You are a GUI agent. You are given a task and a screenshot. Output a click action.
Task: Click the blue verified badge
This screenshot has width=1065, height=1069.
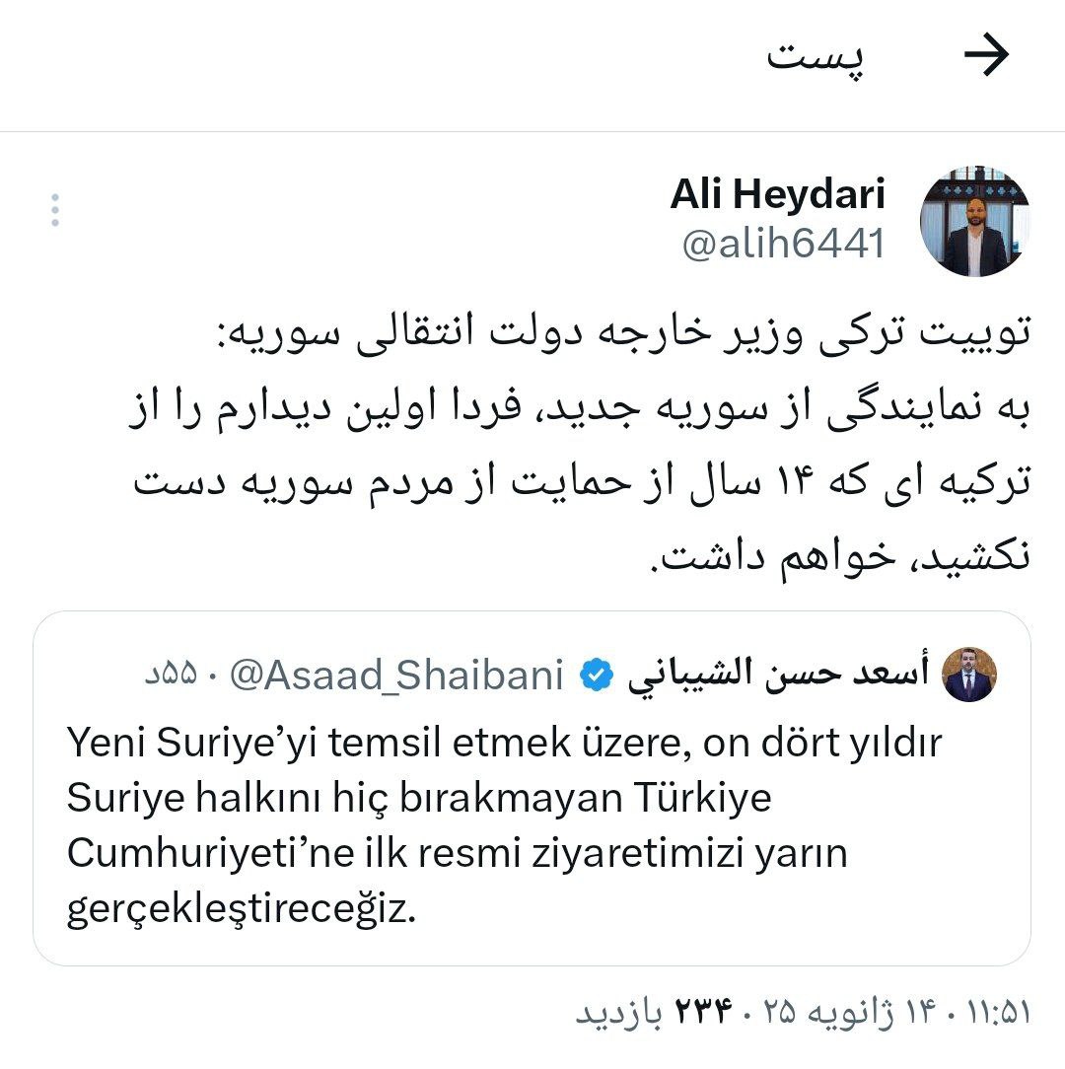(x=597, y=675)
